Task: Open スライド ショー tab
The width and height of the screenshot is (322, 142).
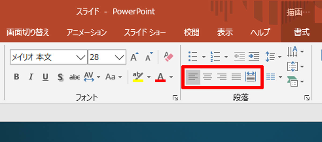Action: pyautogui.click(x=145, y=33)
